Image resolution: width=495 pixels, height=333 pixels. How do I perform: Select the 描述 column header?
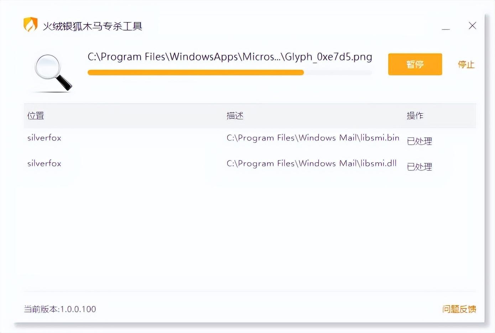point(235,116)
